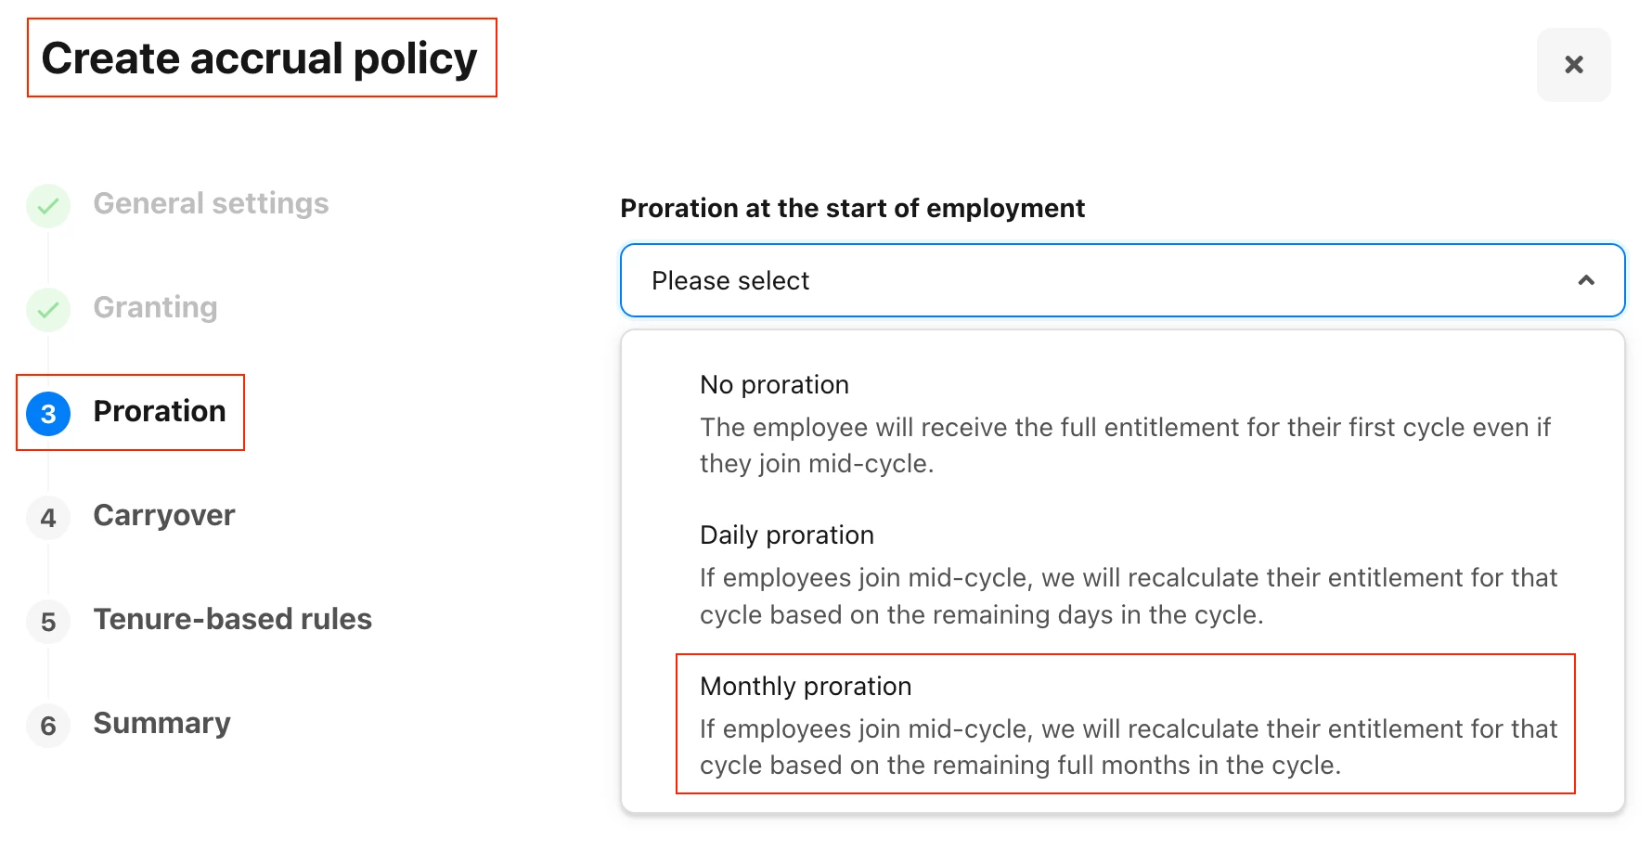1652x850 pixels.
Task: Close the Create accrual policy dialog
Action: (x=1573, y=65)
